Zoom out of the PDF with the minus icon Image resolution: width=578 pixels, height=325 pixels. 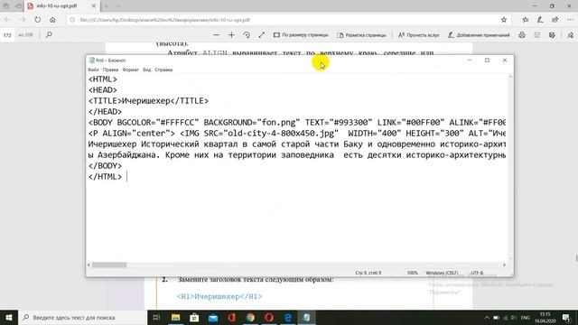pyautogui.click(x=217, y=35)
